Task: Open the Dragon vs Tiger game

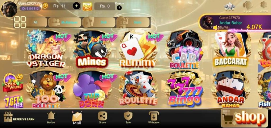Action: coord(46,49)
